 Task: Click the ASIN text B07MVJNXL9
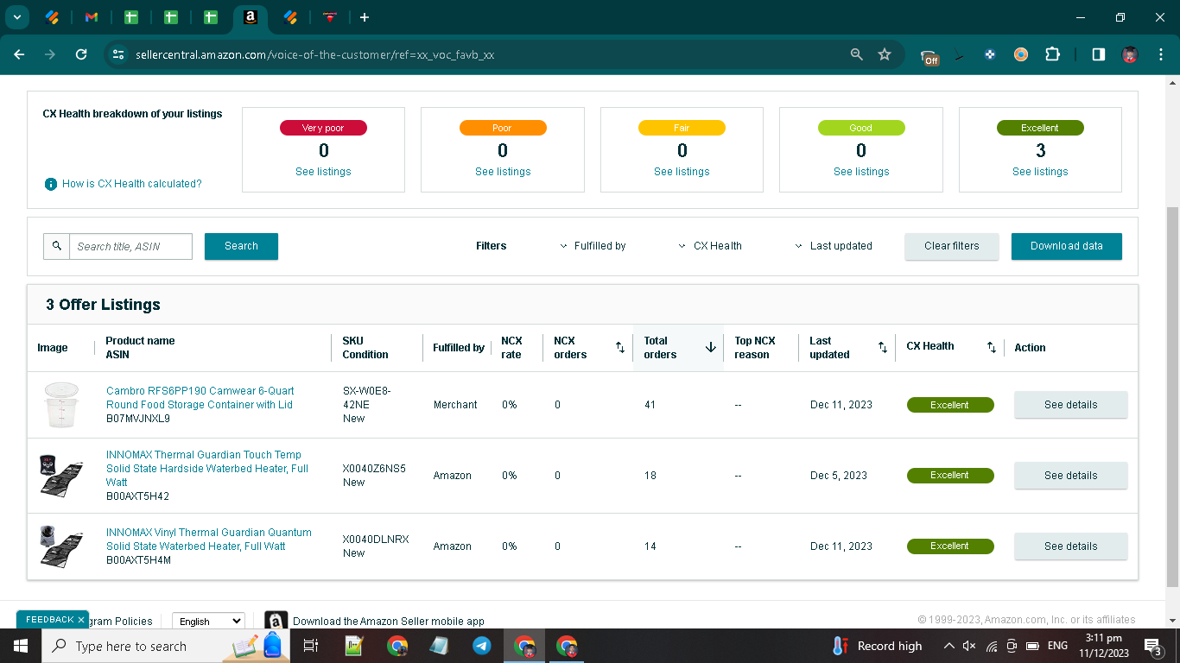[138, 419]
